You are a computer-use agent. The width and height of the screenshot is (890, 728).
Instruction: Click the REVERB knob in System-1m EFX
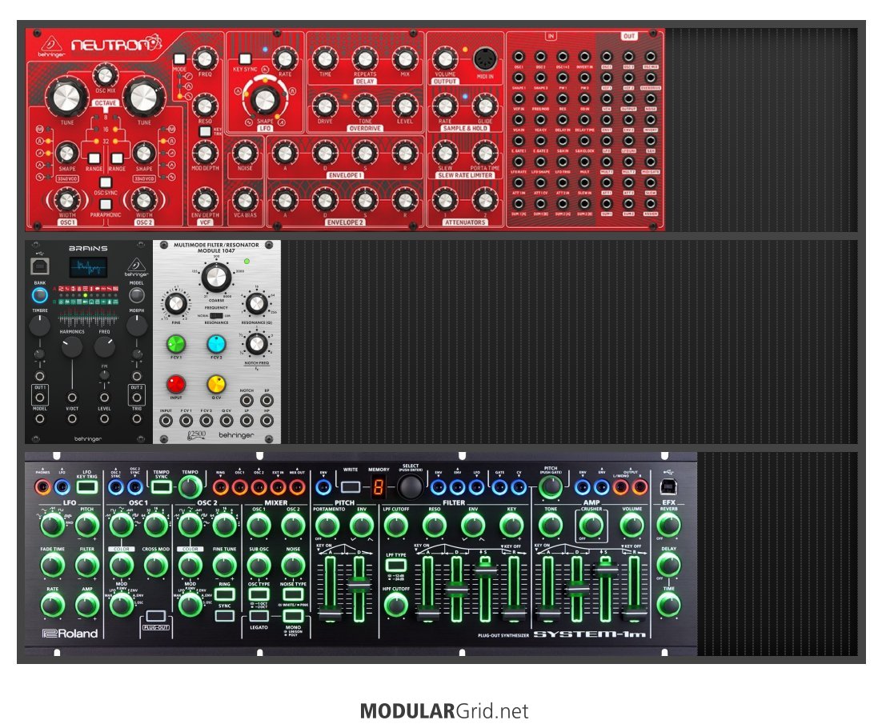pyautogui.click(x=668, y=526)
